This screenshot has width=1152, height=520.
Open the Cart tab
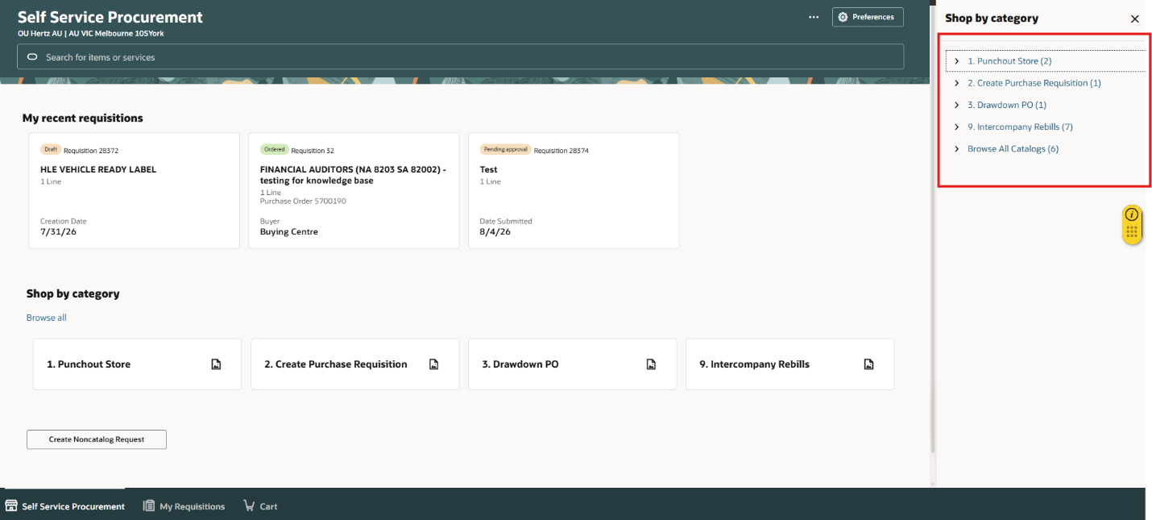pos(260,505)
